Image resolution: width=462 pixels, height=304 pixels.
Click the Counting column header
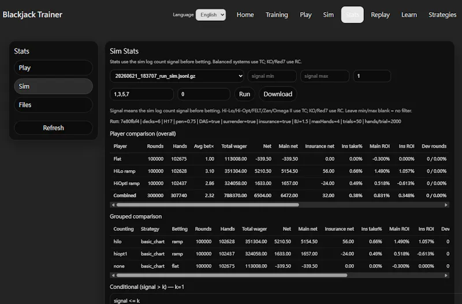point(124,229)
